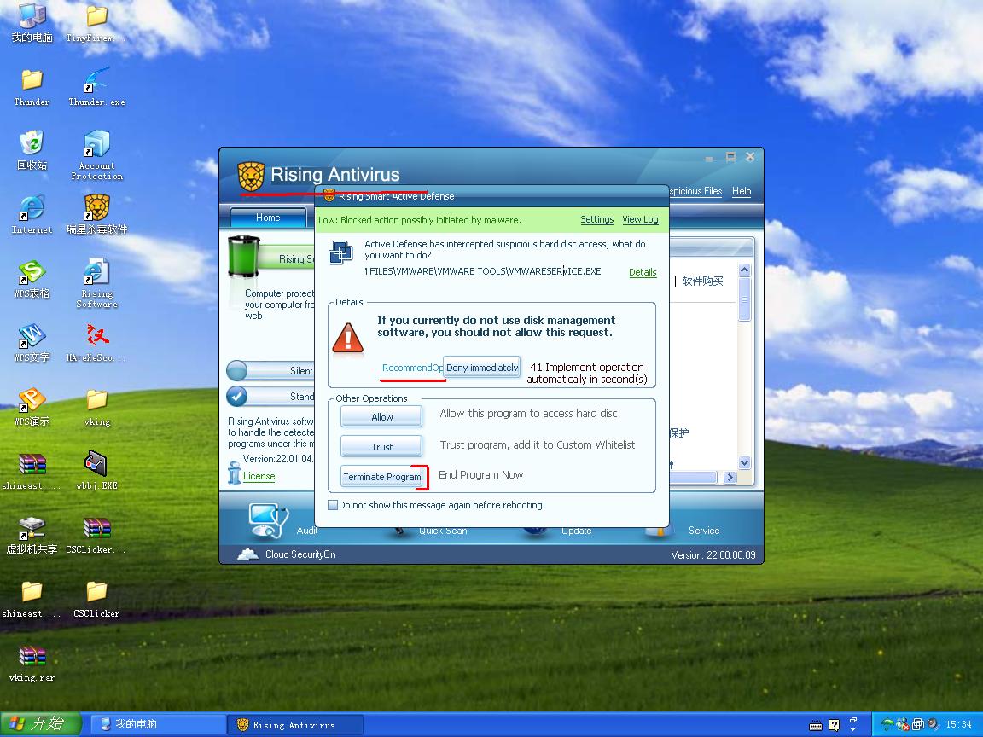Image resolution: width=983 pixels, height=737 pixels.
Task: Toggle the Silent mode round button
Action: pyautogui.click(x=237, y=370)
